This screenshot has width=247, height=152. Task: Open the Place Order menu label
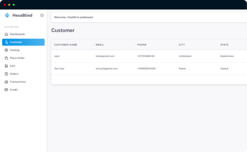click(x=17, y=58)
